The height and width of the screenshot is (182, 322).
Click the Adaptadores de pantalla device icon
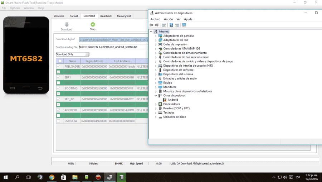tap(160, 36)
